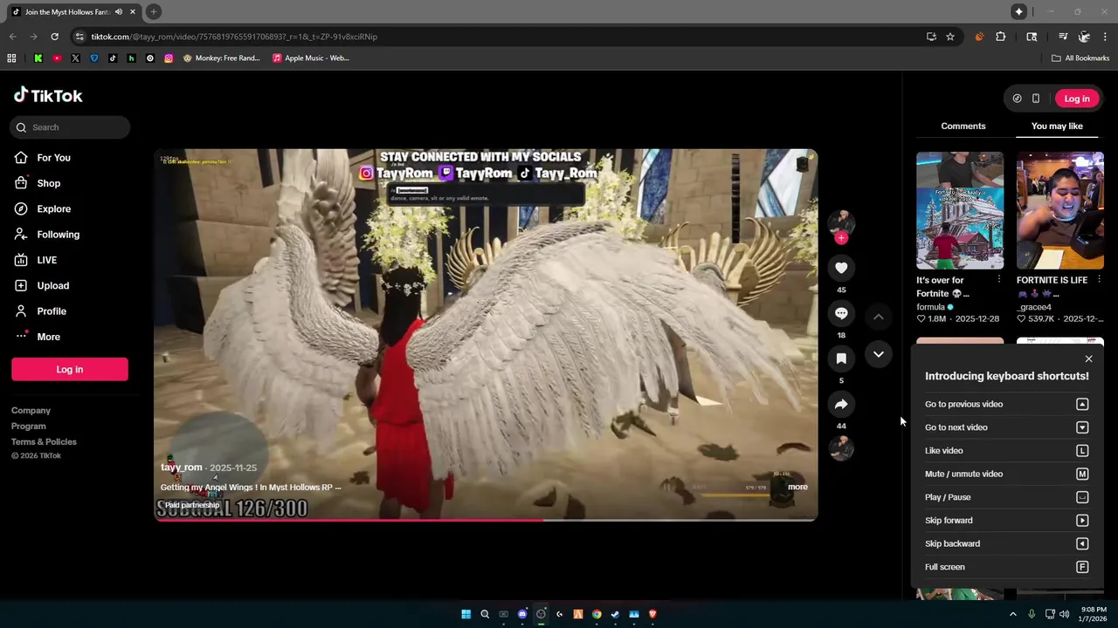
Task: Open the rotating sound disc avatar
Action: coord(841,448)
